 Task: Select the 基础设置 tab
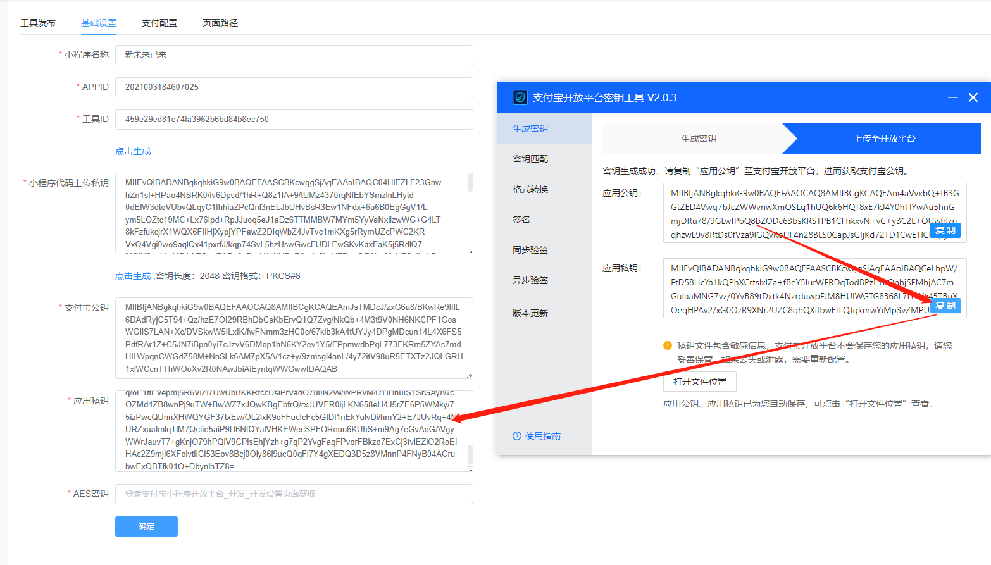(x=99, y=23)
